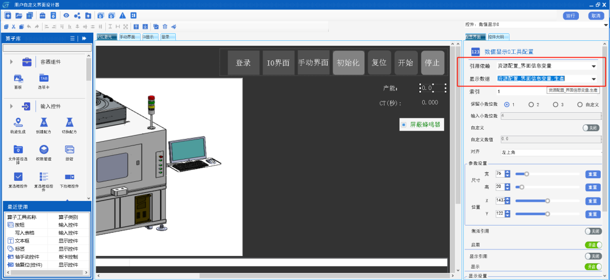Viewport: 610px width, 280px height.
Task: Toggle the 激活引用 switch
Action: coord(593,231)
